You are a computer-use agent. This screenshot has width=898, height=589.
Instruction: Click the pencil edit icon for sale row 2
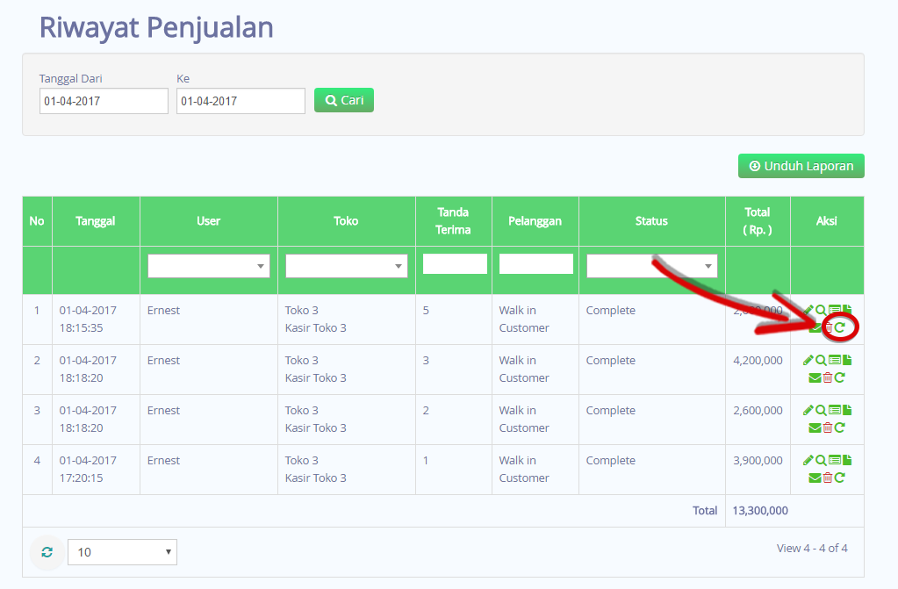point(808,360)
